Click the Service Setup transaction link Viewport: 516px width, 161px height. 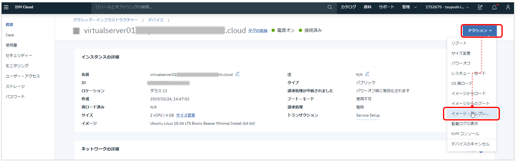click(x=368, y=115)
